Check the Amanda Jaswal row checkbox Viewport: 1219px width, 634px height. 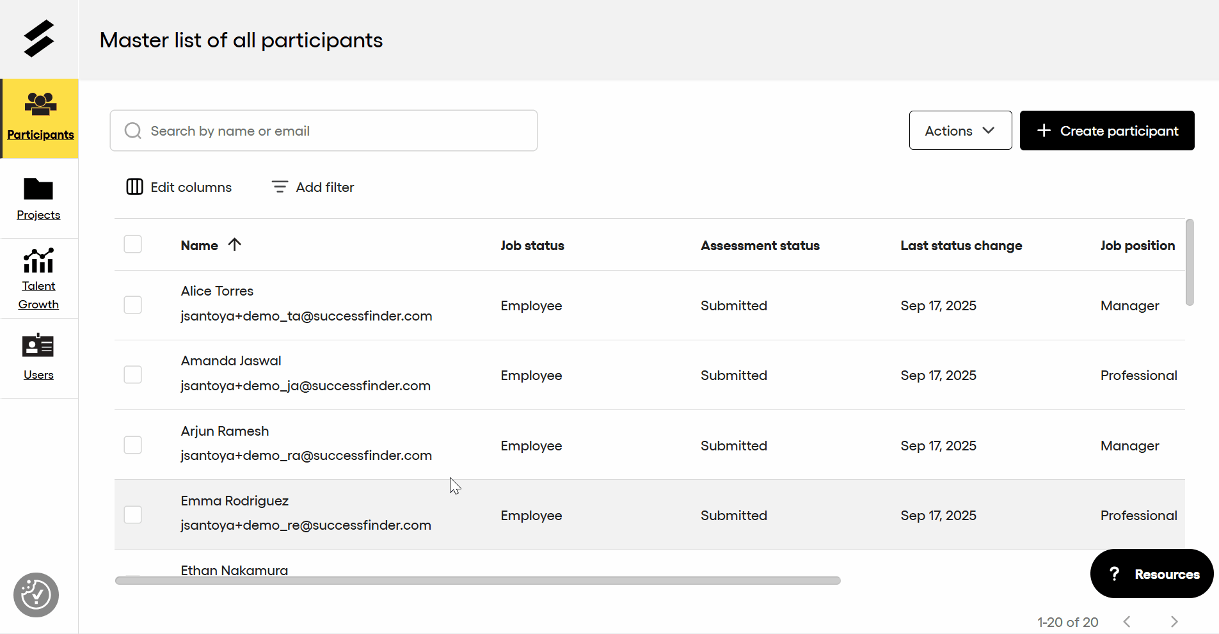coord(132,375)
